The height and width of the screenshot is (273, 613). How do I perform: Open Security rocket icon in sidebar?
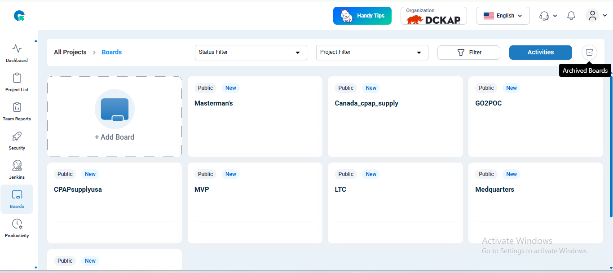click(17, 141)
